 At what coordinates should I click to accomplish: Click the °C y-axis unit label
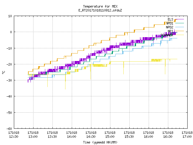[x=3, y=72]
